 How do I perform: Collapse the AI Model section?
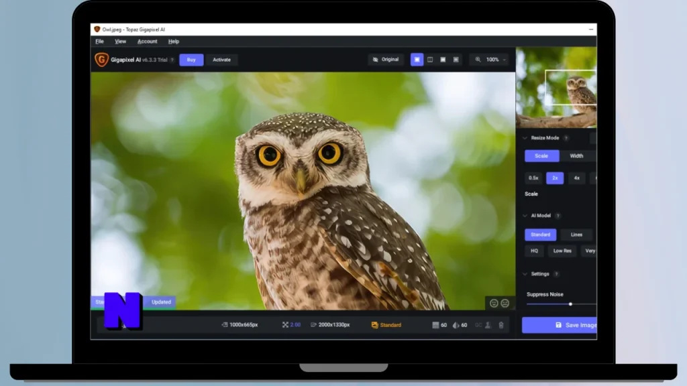(525, 216)
